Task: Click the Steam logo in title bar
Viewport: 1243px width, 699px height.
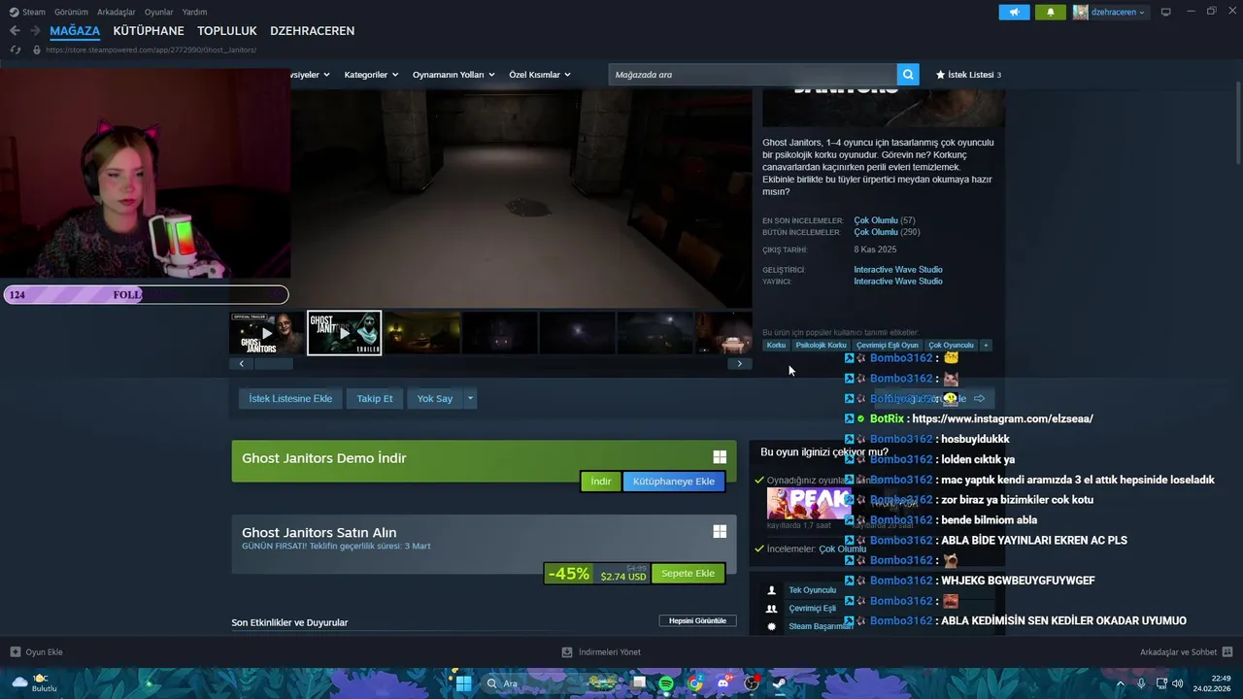Action: [x=14, y=12]
